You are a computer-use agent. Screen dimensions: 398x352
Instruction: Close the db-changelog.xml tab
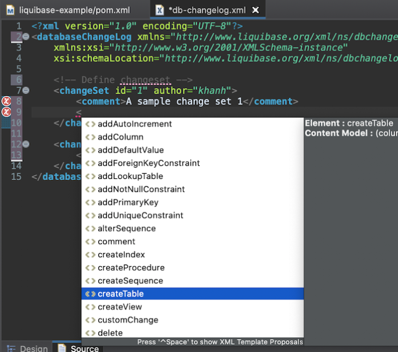(x=256, y=10)
